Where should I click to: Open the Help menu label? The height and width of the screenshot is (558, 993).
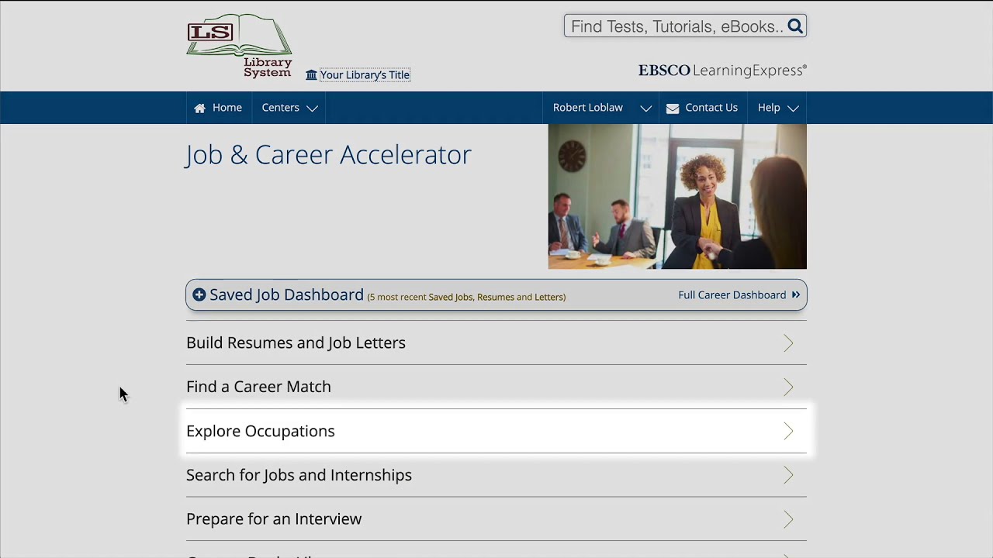coord(769,108)
